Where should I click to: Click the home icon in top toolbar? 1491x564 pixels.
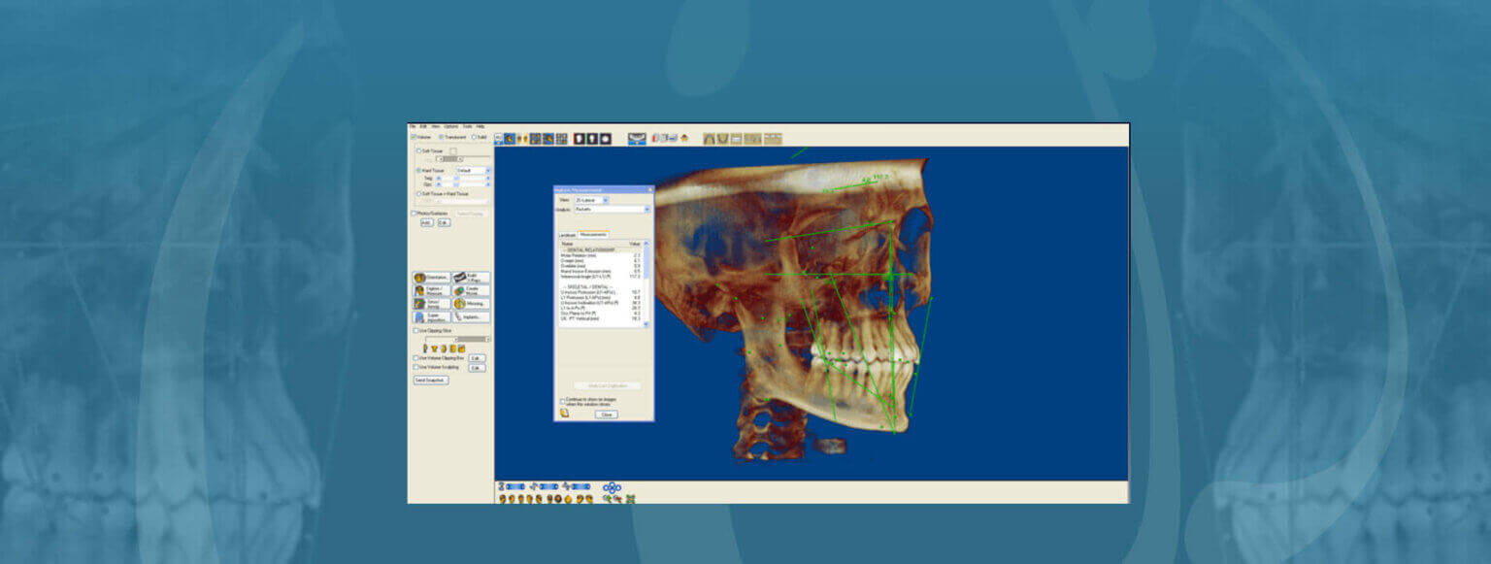click(x=684, y=139)
